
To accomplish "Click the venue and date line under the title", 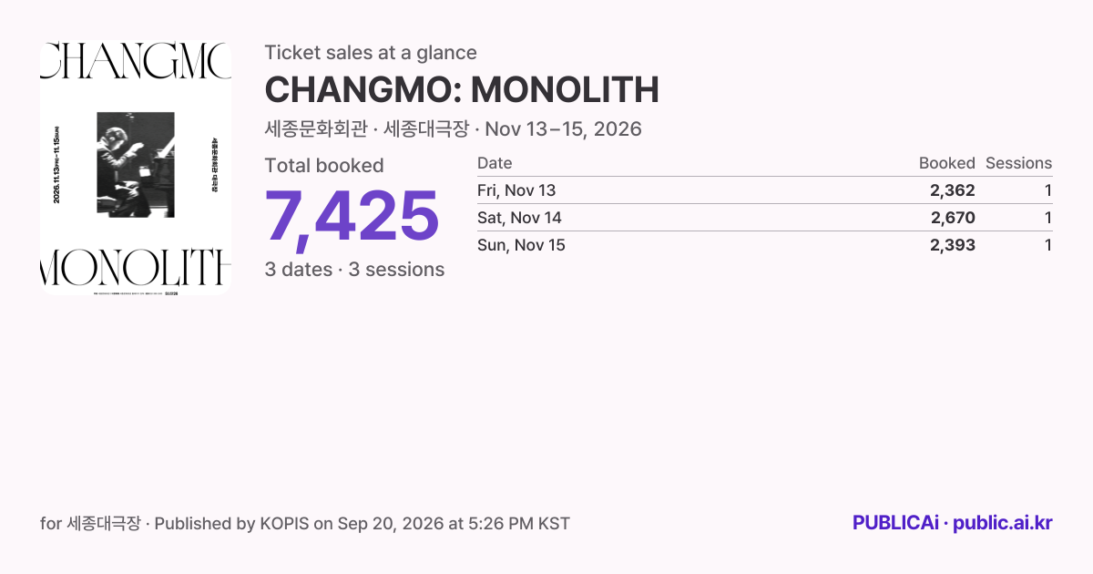I will point(453,129).
